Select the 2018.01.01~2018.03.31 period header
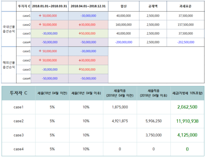The image size is (209, 159). [49, 6]
